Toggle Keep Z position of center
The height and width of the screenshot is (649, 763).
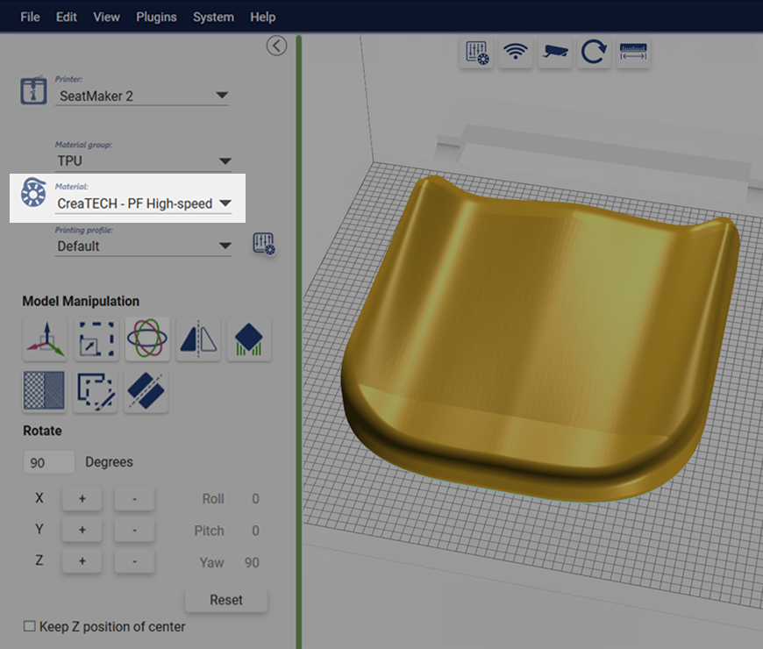[x=29, y=626]
